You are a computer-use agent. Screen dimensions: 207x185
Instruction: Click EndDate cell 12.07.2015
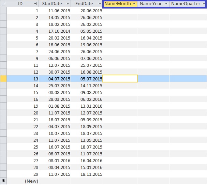87,113
